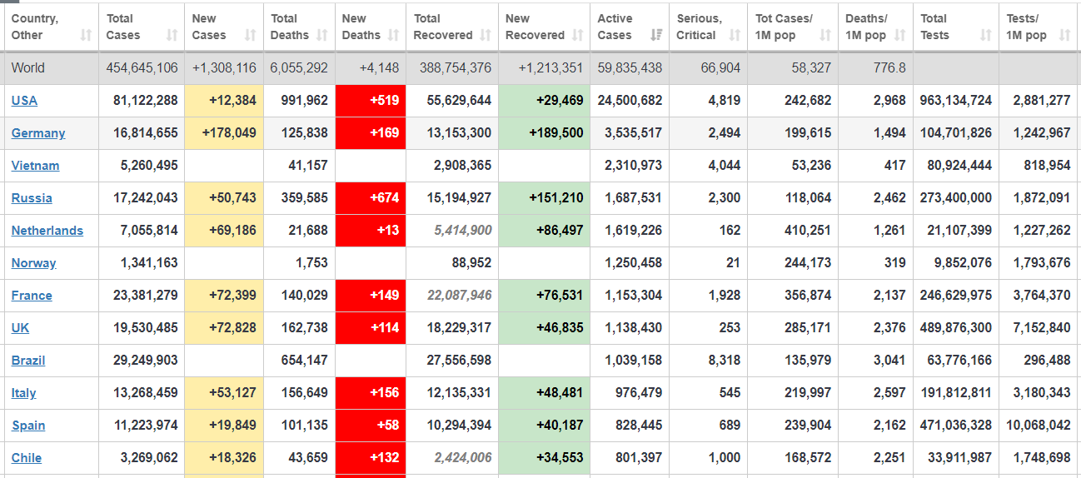The image size is (1081, 478).
Task: Sort by Deaths/1M pop arrows
Action: tap(900, 35)
